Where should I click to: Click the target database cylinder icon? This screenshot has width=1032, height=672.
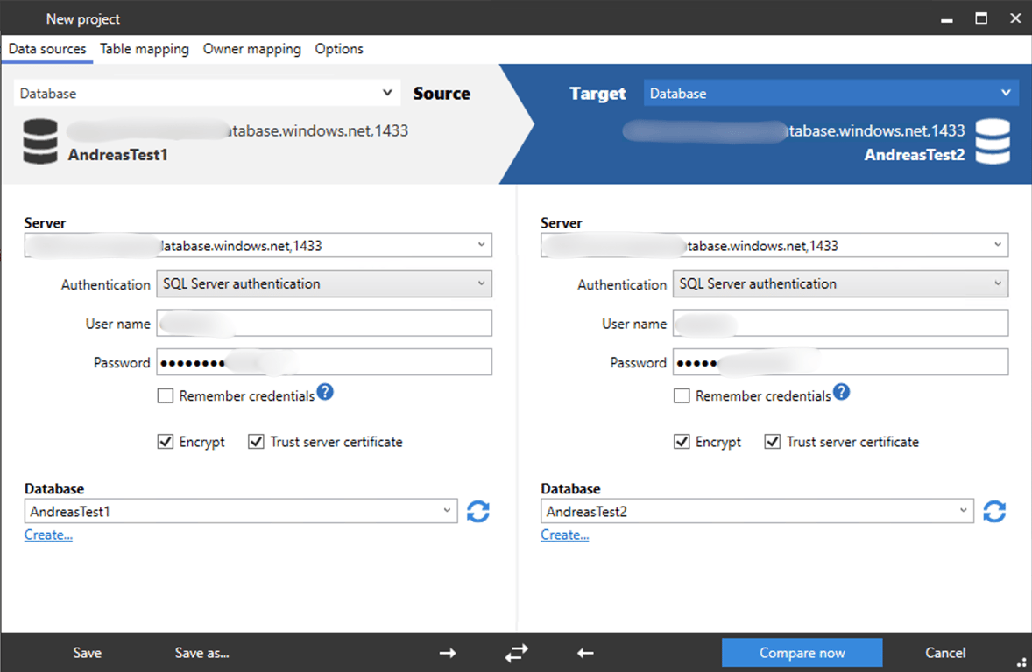993,142
